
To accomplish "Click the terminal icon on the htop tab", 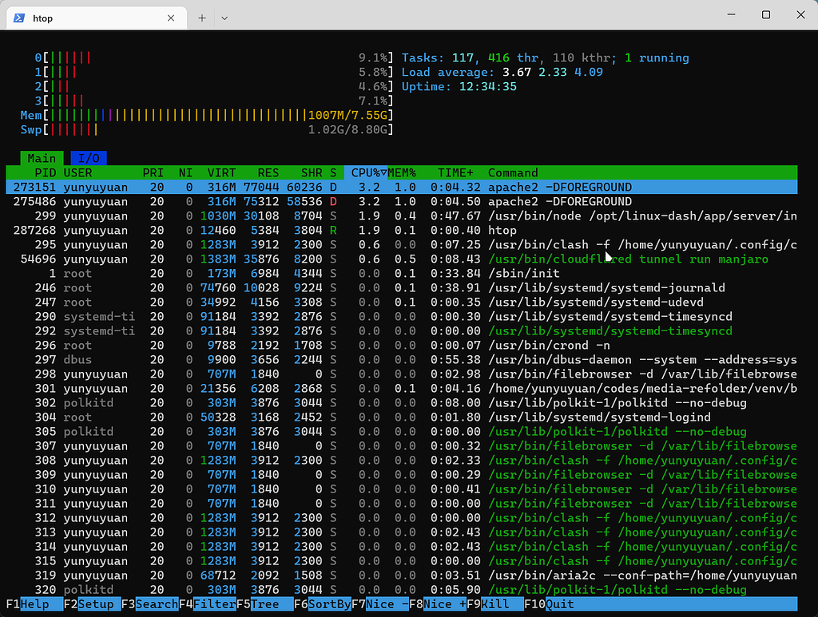I will click(18, 18).
